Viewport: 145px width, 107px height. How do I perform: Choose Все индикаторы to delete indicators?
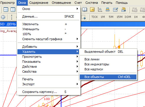click(x=108, y=64)
